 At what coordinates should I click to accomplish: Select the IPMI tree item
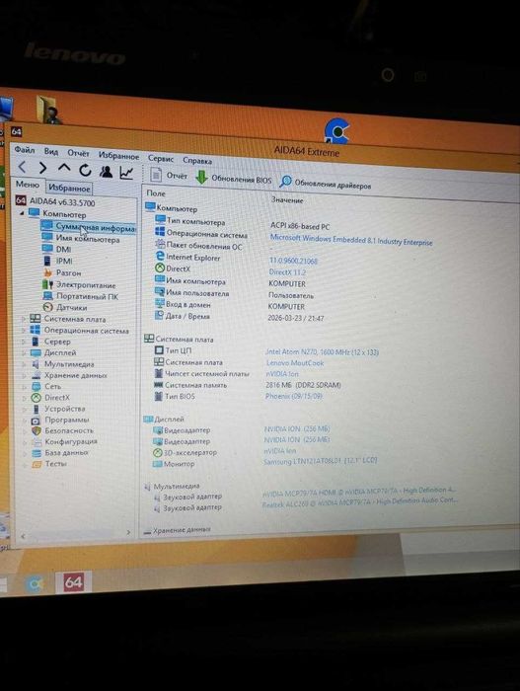point(58,261)
